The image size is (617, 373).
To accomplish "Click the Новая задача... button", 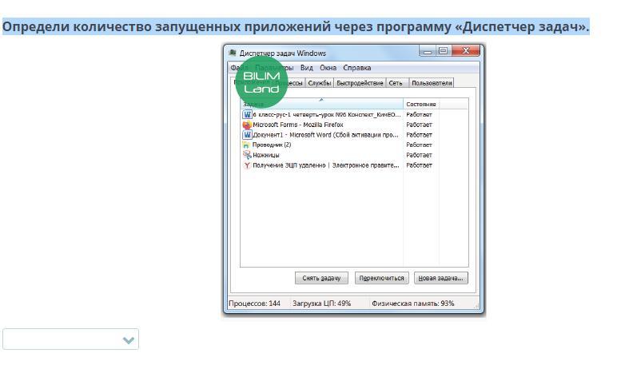I will pyautogui.click(x=440, y=278).
